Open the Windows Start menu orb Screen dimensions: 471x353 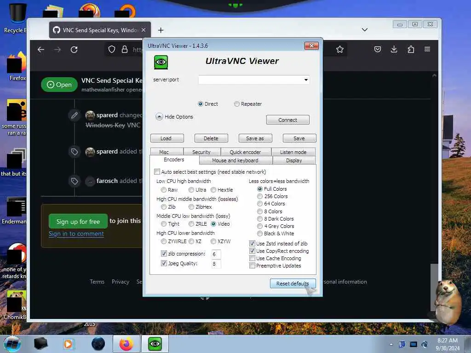coord(12,344)
